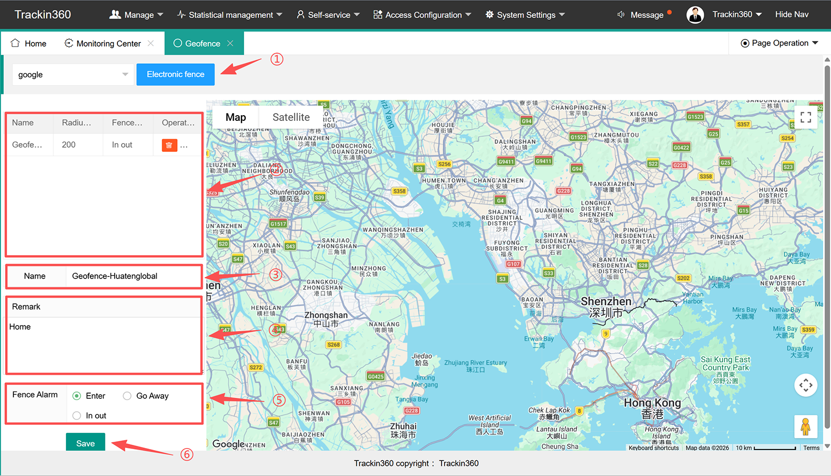Click the user avatar picture
Viewport: 831px width, 476px height.
point(695,15)
